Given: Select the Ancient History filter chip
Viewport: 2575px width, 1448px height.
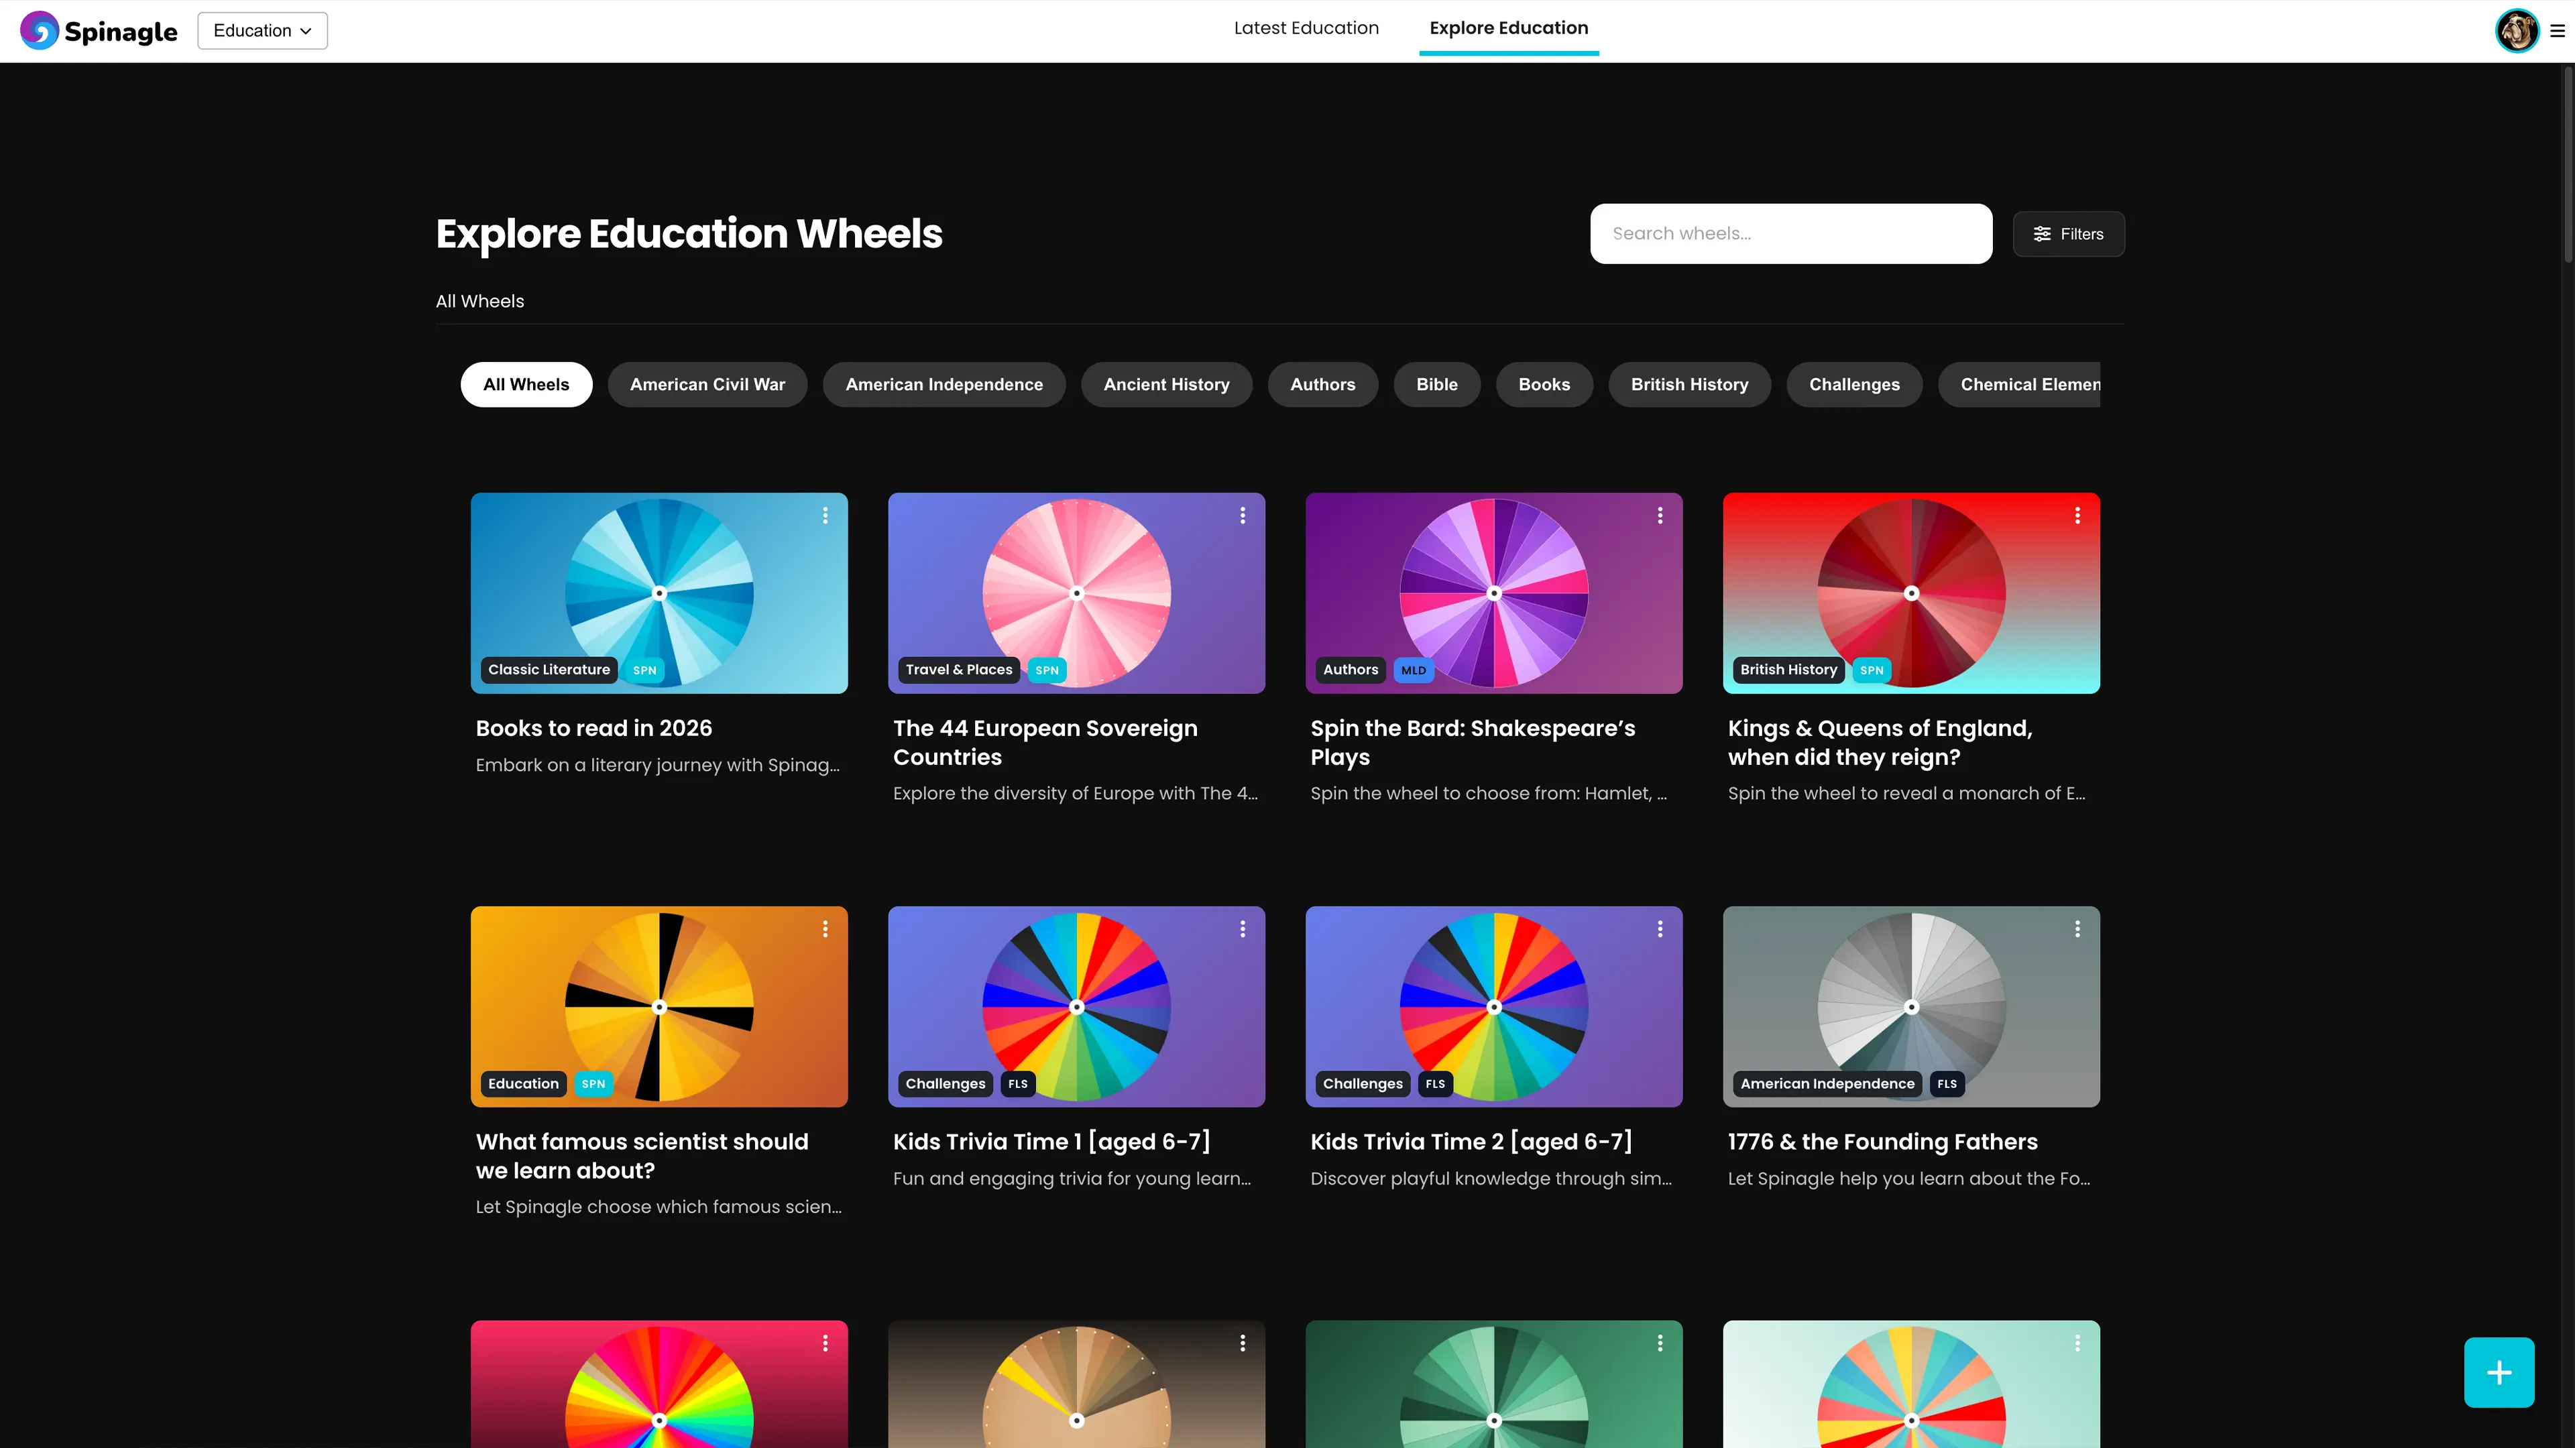Looking at the screenshot, I should coord(1165,385).
